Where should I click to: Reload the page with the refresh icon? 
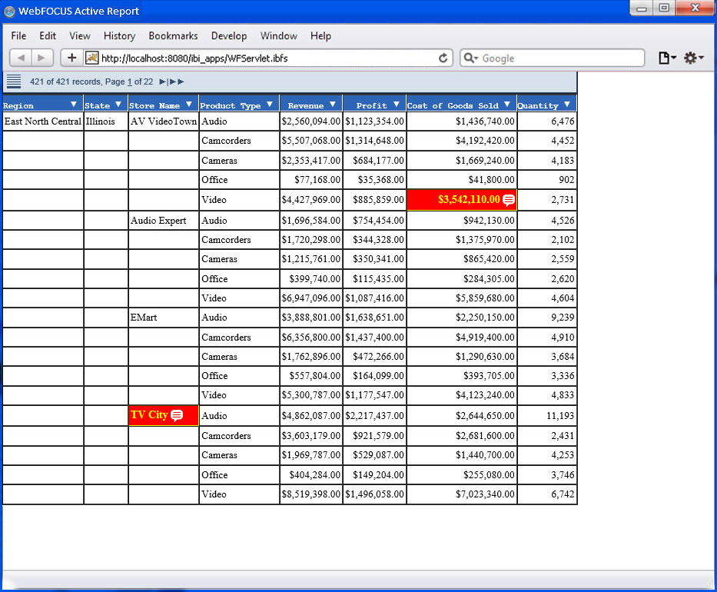click(443, 58)
